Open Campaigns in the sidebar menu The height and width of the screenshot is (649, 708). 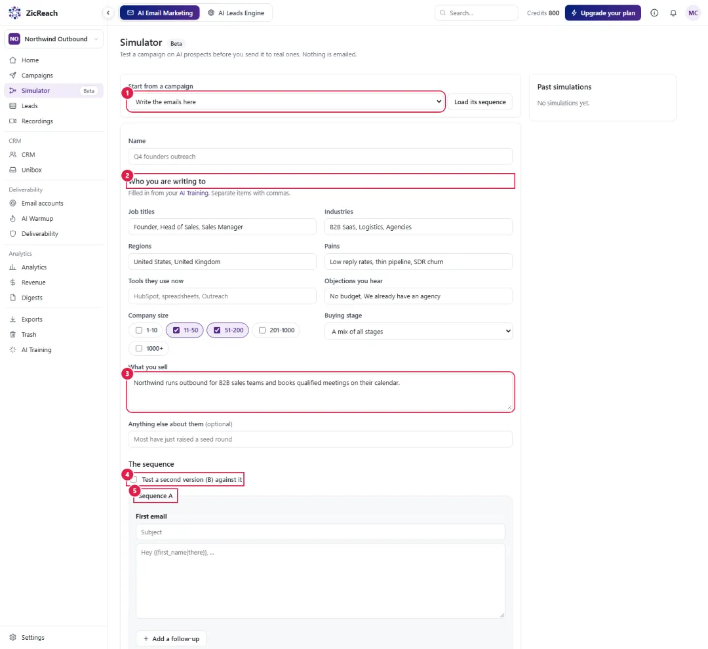point(54,75)
